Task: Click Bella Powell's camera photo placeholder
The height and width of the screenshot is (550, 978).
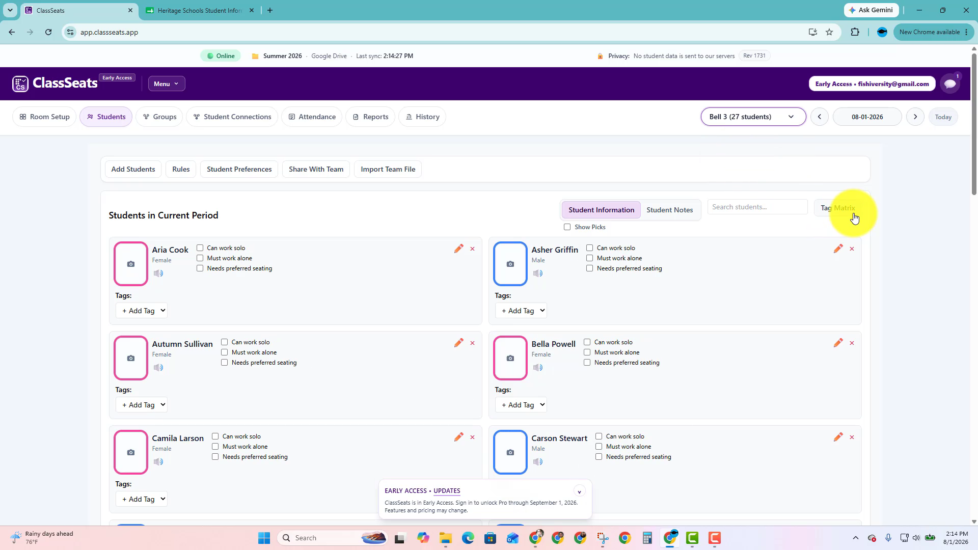Action: (510, 358)
